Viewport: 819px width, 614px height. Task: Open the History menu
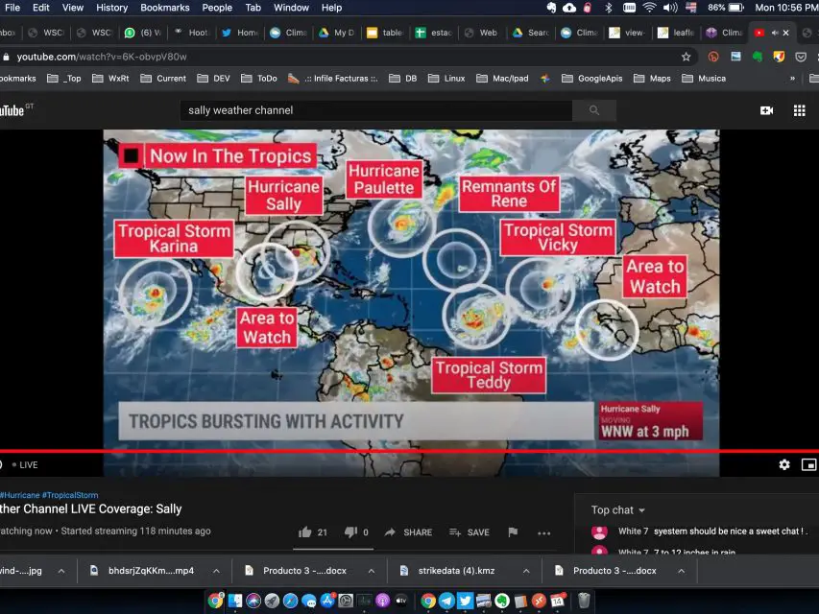point(111,8)
